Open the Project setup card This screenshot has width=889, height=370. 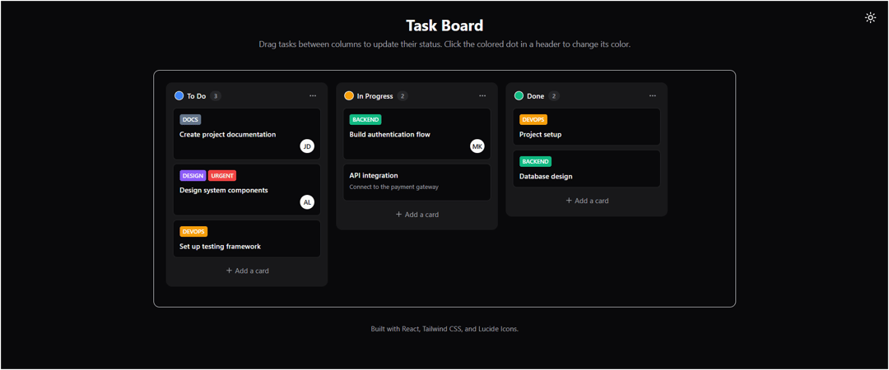(587, 127)
